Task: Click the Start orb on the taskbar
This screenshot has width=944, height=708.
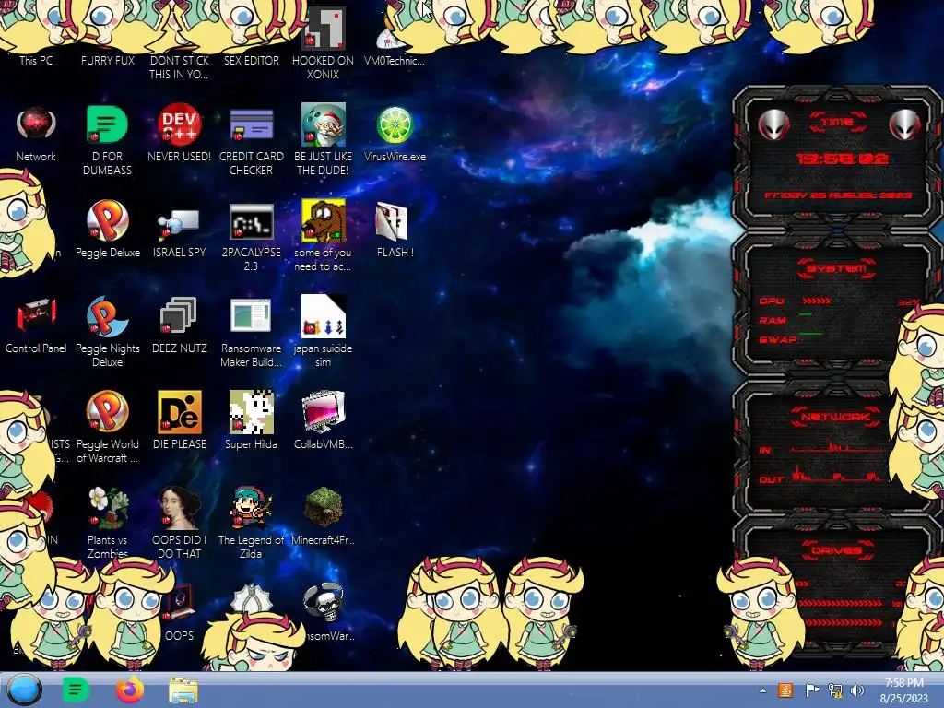Action: [24, 690]
